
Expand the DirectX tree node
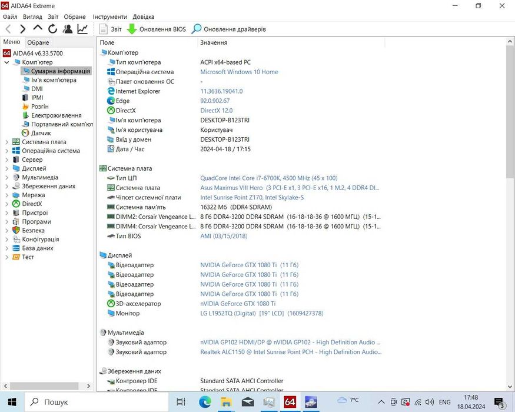[6, 204]
